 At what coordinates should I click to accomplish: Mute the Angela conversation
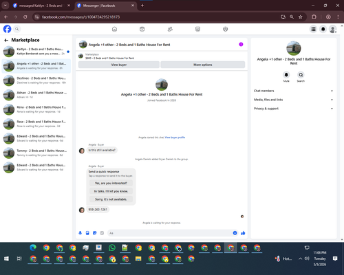286,75
